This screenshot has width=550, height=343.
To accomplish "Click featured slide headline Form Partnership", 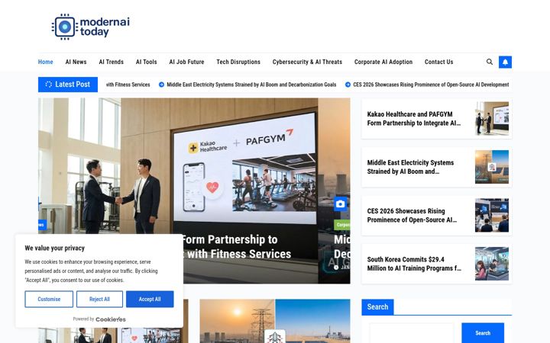I will pos(236,247).
